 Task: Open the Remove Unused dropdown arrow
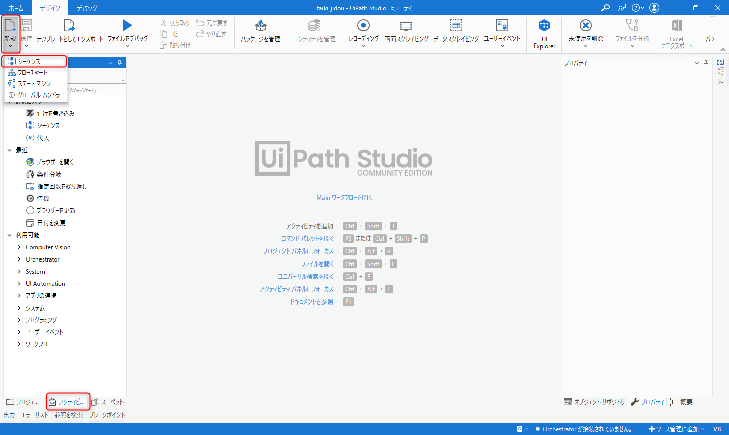586,46
